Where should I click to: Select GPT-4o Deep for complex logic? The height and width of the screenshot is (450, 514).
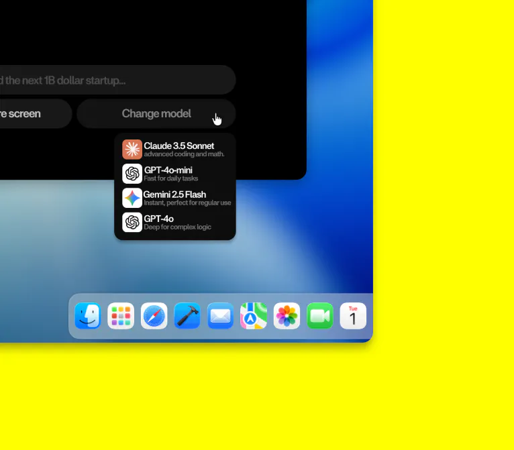pyautogui.click(x=175, y=222)
